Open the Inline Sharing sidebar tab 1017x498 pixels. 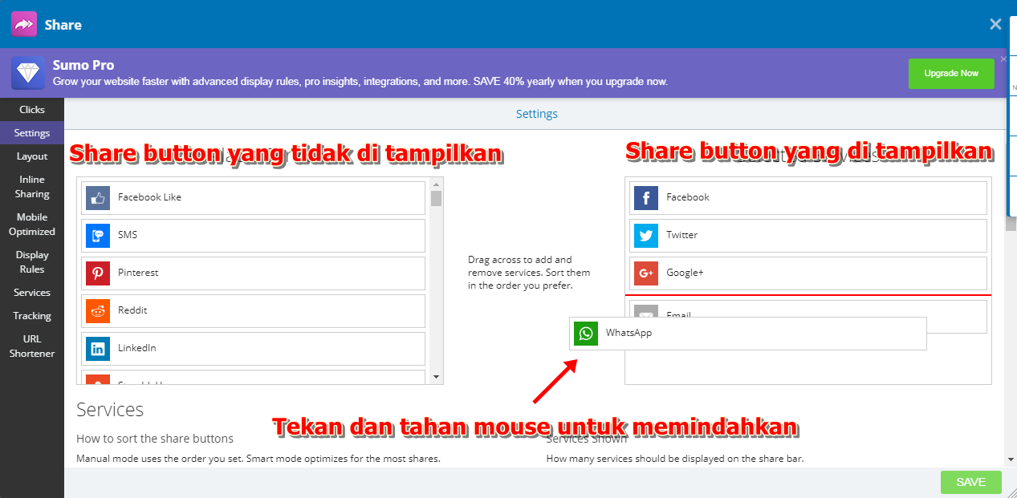coord(32,187)
